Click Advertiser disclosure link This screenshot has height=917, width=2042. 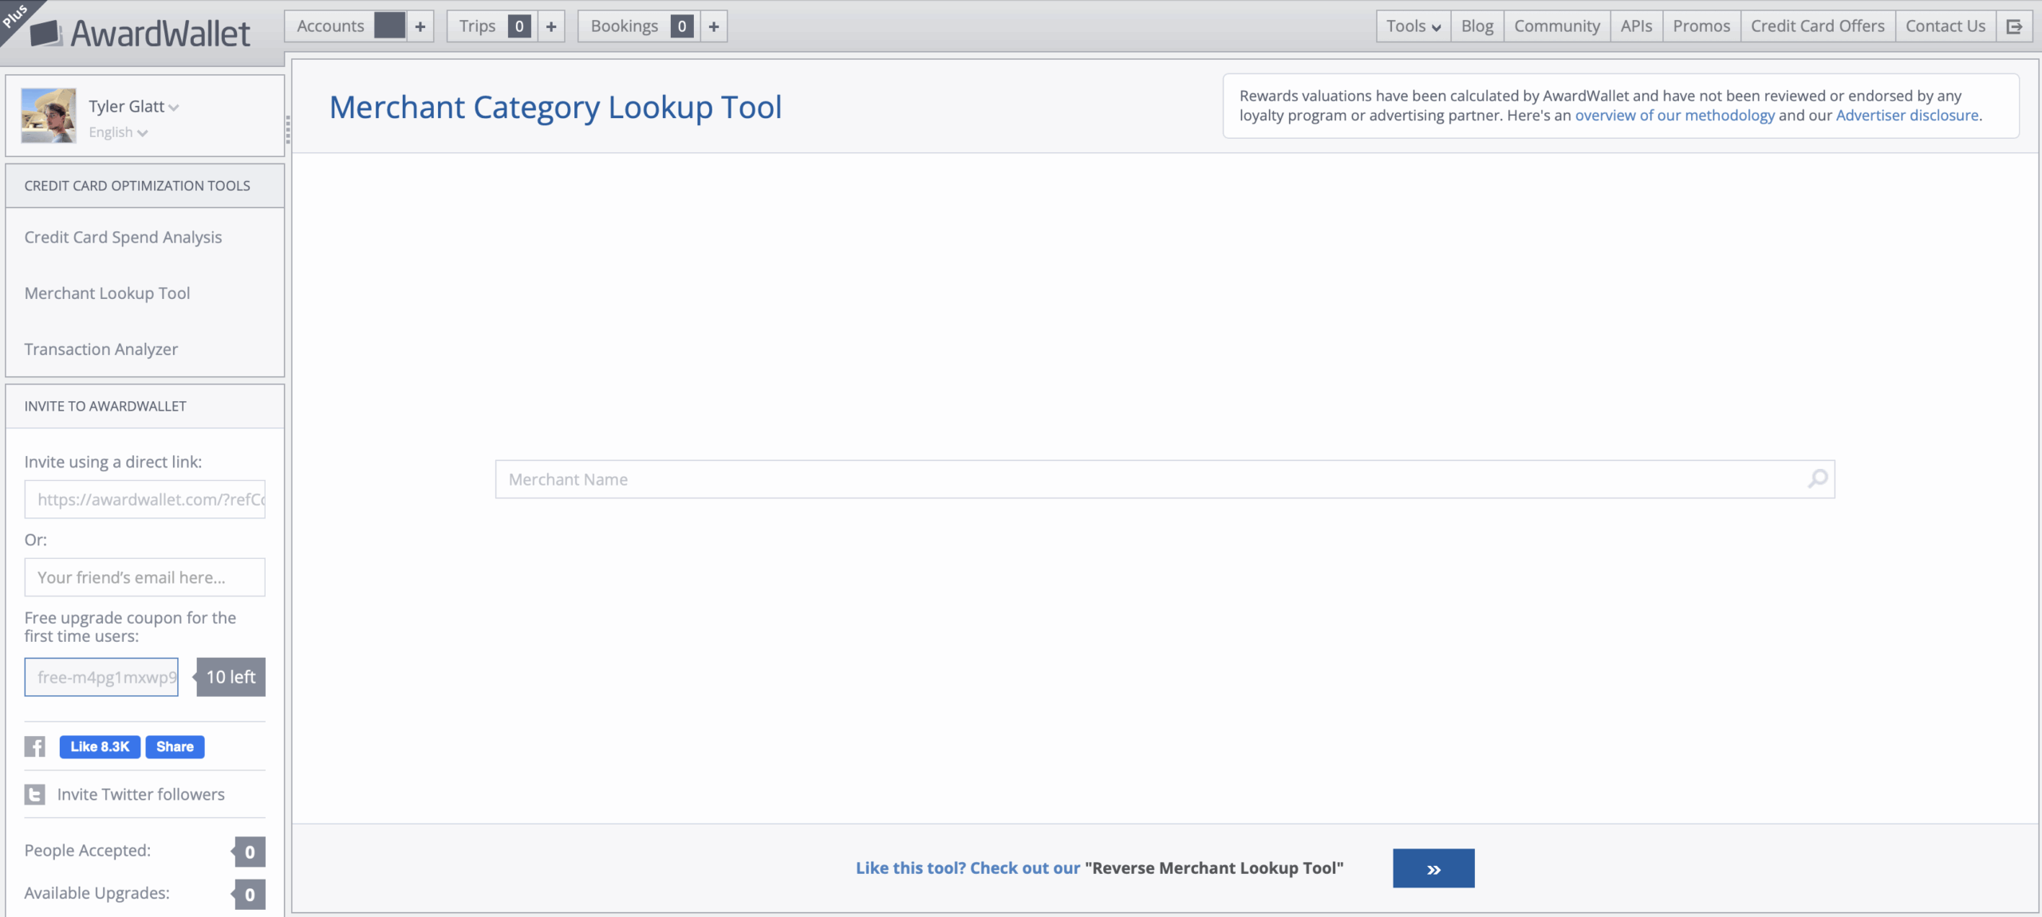click(x=1907, y=115)
